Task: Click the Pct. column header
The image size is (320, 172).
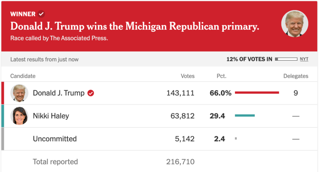Action: coord(221,76)
